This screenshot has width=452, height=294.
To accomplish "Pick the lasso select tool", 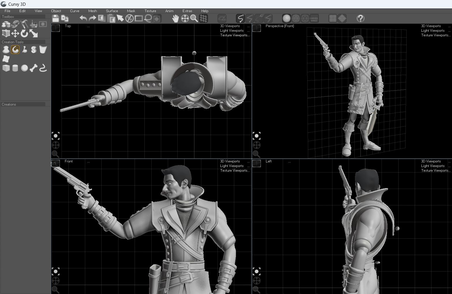I will (x=148, y=18).
